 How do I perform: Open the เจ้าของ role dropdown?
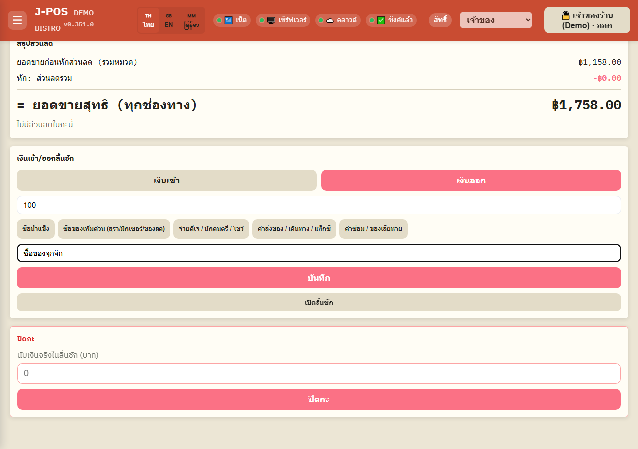496,20
